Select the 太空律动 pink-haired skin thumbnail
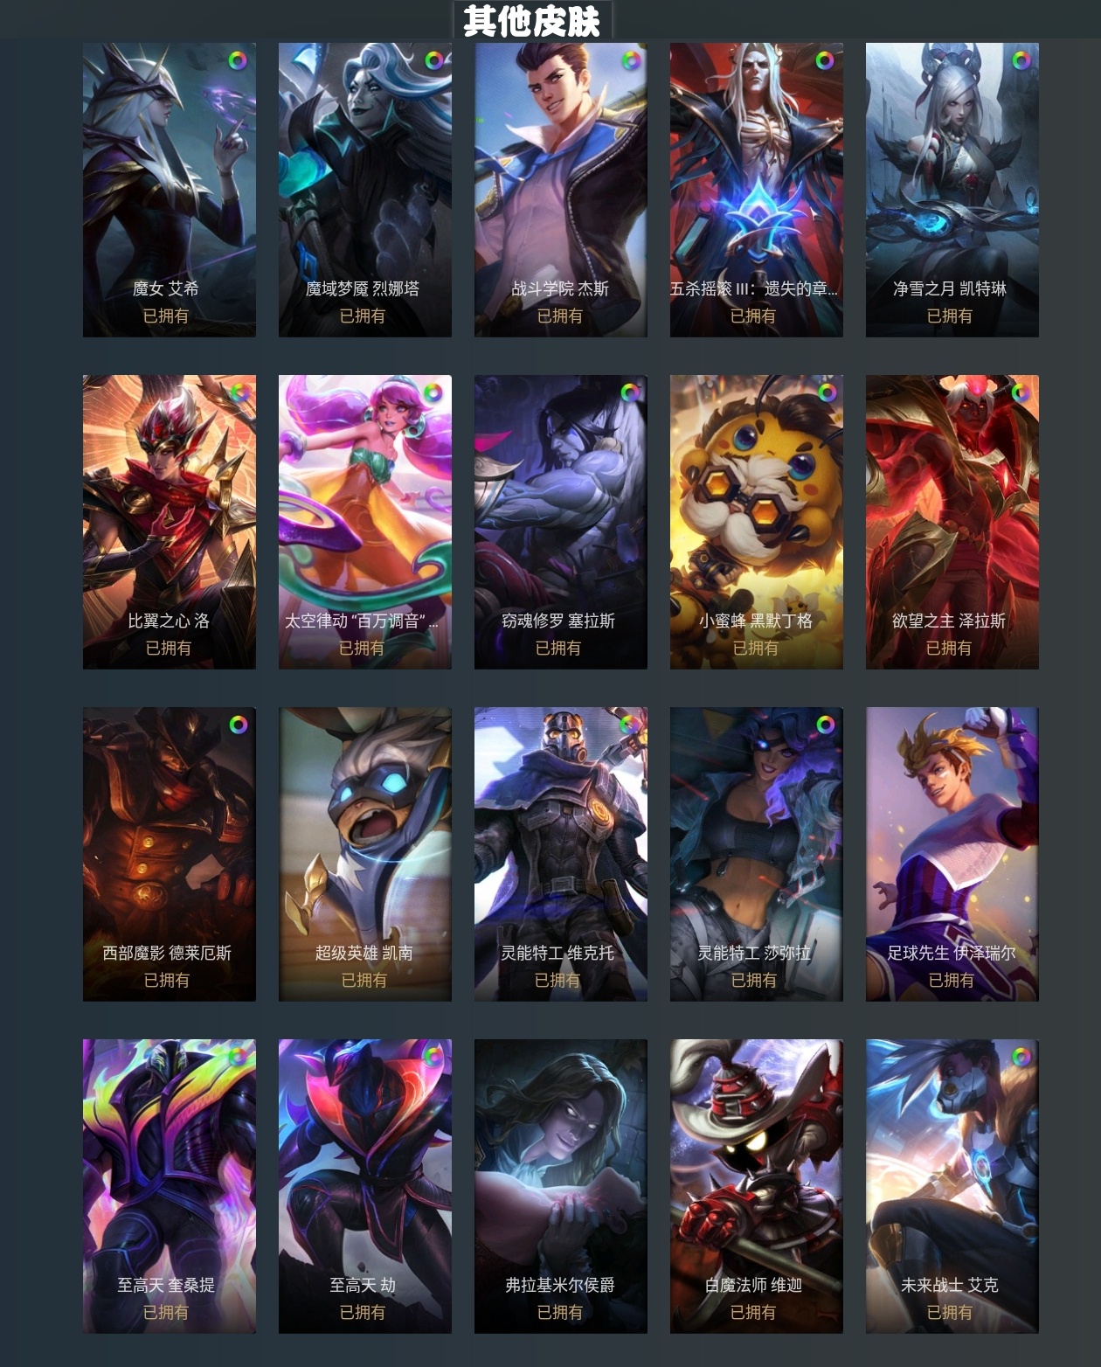1101x1367 pixels. click(x=365, y=522)
